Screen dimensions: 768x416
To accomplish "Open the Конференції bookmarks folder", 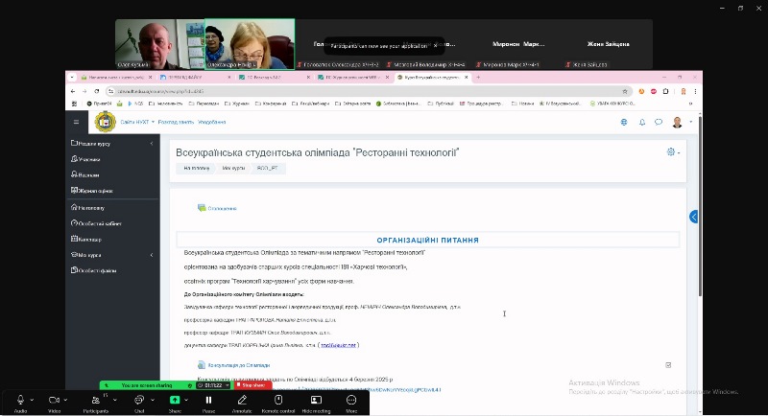I will click(271, 104).
